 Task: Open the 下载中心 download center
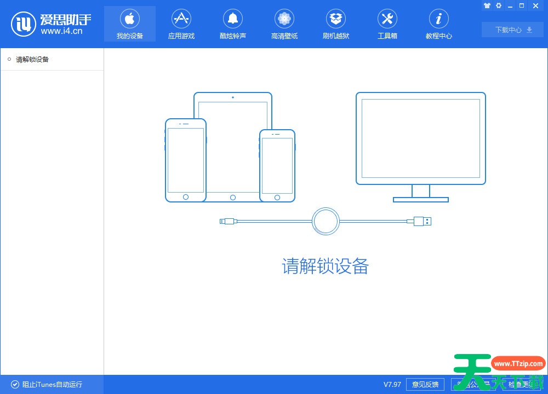pyautogui.click(x=512, y=30)
